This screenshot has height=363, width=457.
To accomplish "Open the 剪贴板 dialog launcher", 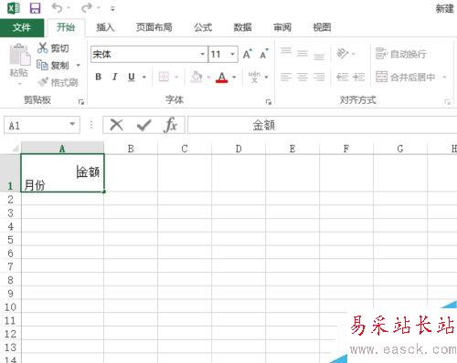I will 81,102.
